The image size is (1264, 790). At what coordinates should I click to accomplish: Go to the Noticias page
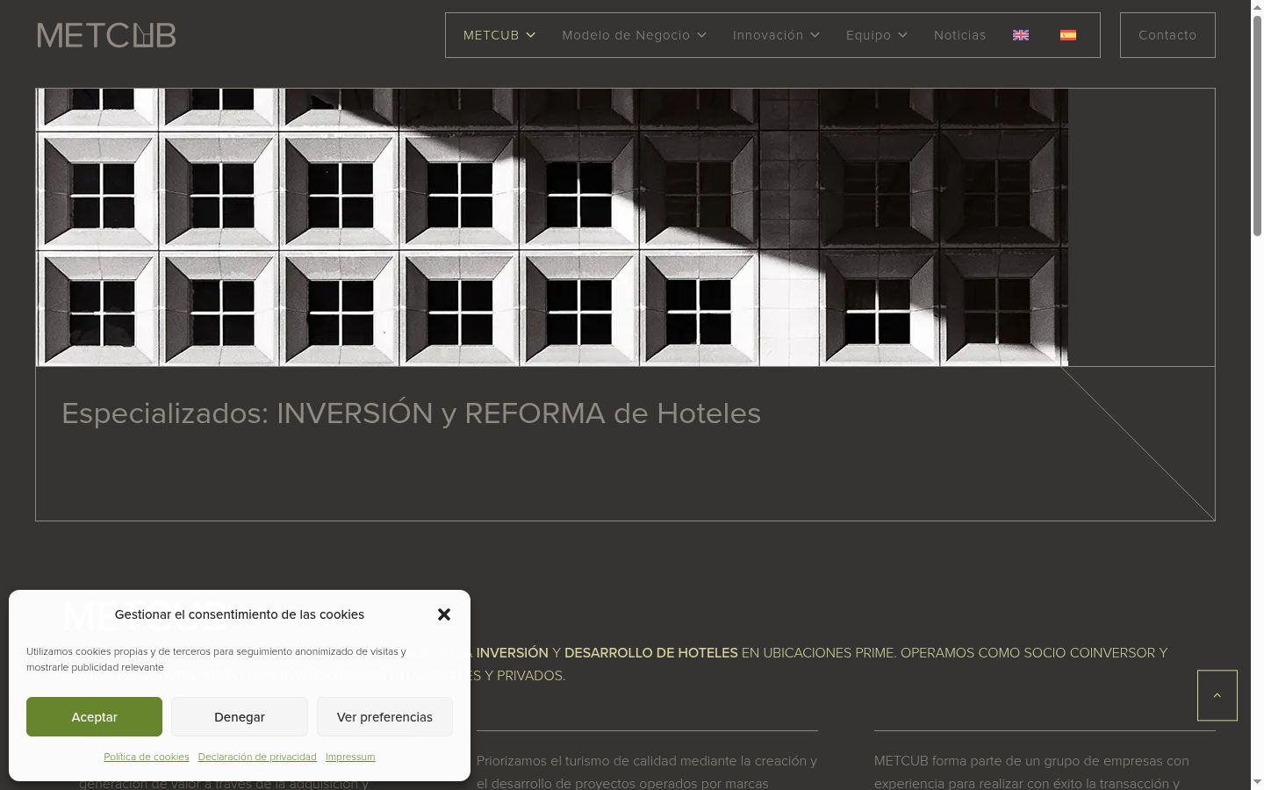click(959, 35)
